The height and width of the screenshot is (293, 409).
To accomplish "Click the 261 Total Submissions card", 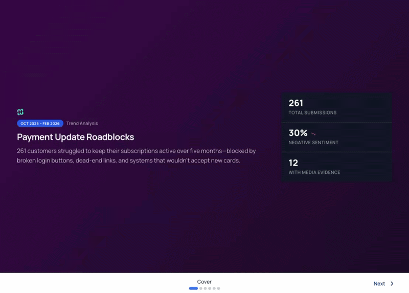I will 336,107.
